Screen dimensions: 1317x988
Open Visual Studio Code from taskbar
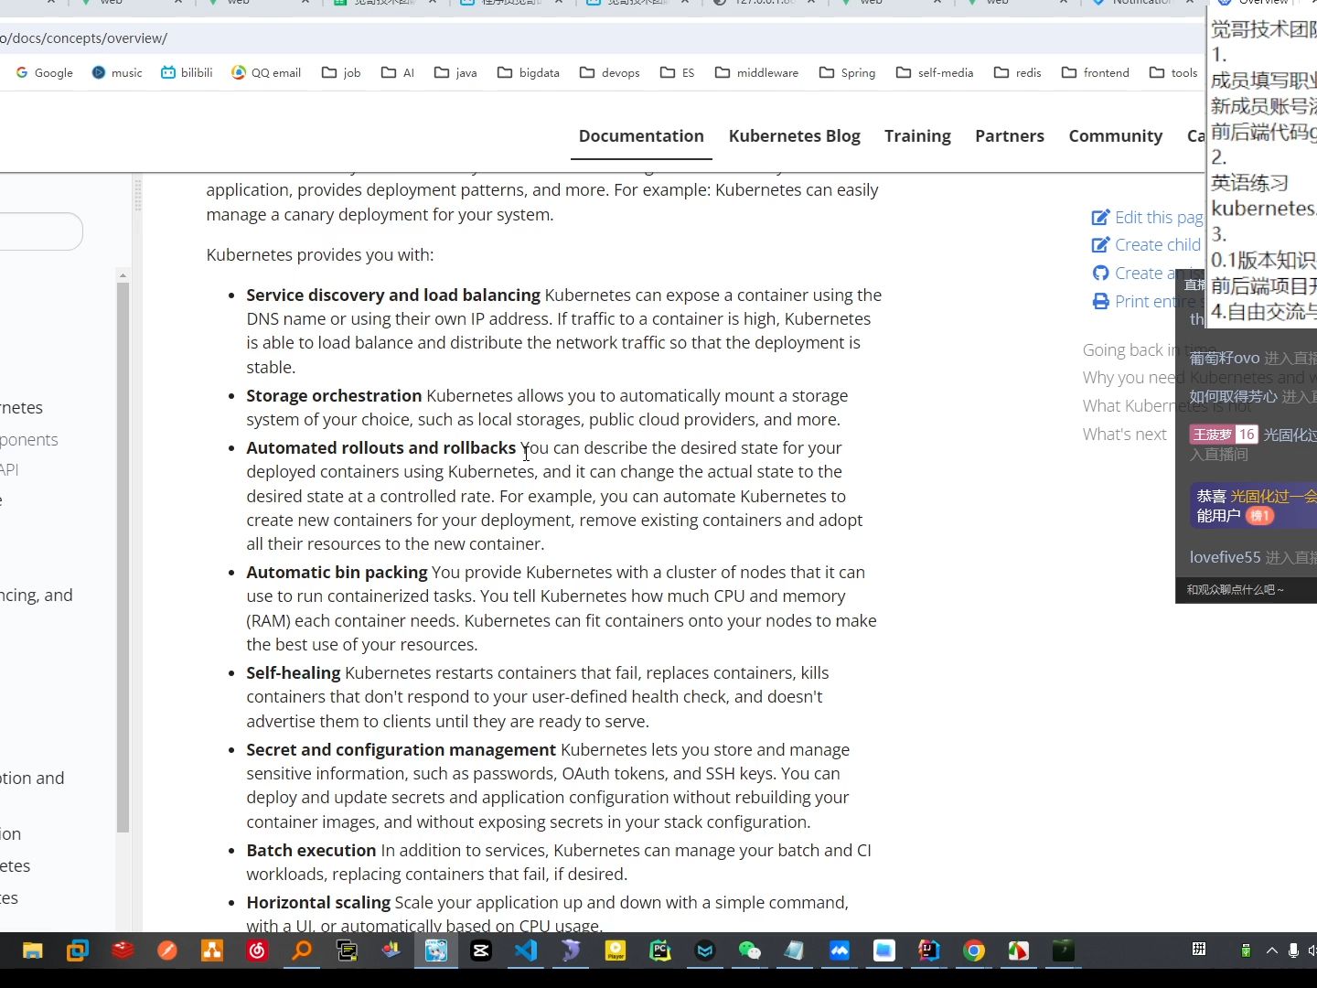[x=526, y=951]
